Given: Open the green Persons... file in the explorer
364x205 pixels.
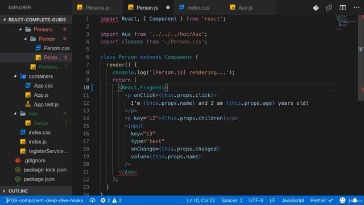Looking at the screenshot, I should click(x=36, y=67).
